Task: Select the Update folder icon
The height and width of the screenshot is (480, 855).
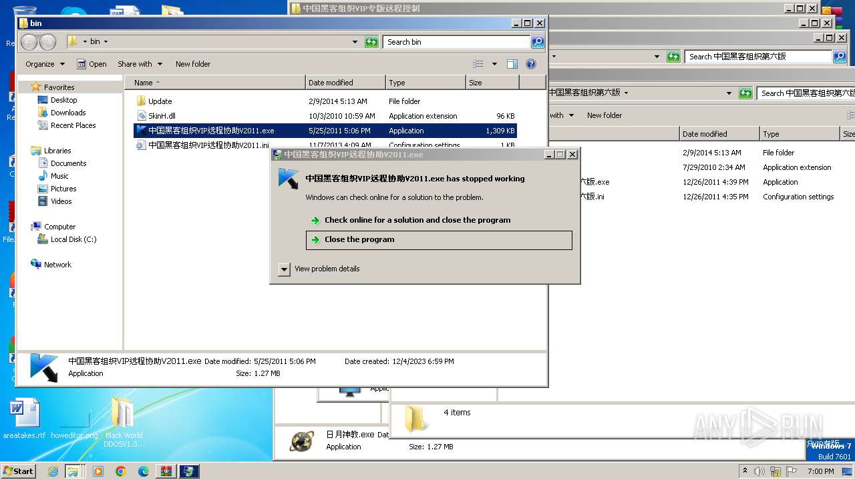Action: [x=140, y=101]
